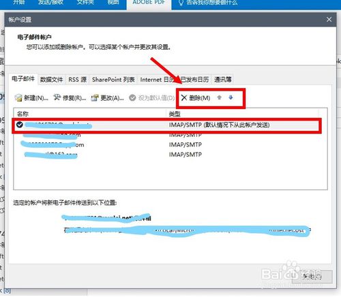This screenshot has height=297, width=341.
Task: Open the 通讯簿 tab
Action: pyautogui.click(x=223, y=80)
